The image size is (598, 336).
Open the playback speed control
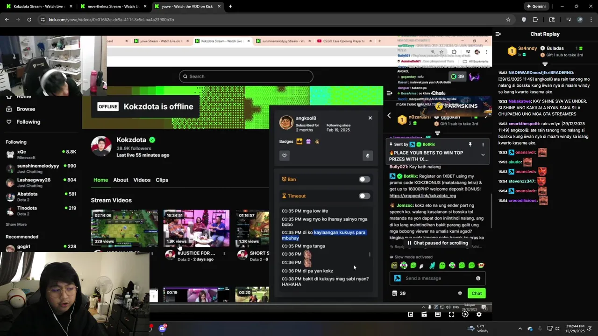tap(465, 315)
